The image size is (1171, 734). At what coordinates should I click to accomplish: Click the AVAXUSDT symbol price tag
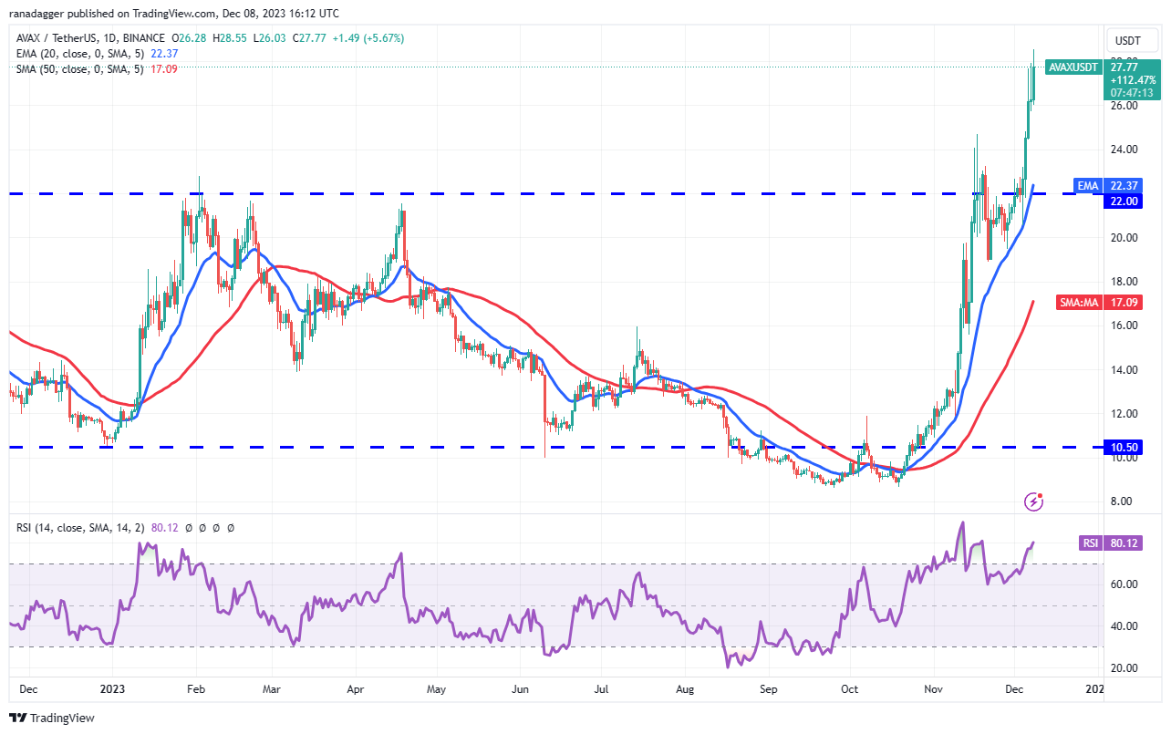click(x=1073, y=67)
